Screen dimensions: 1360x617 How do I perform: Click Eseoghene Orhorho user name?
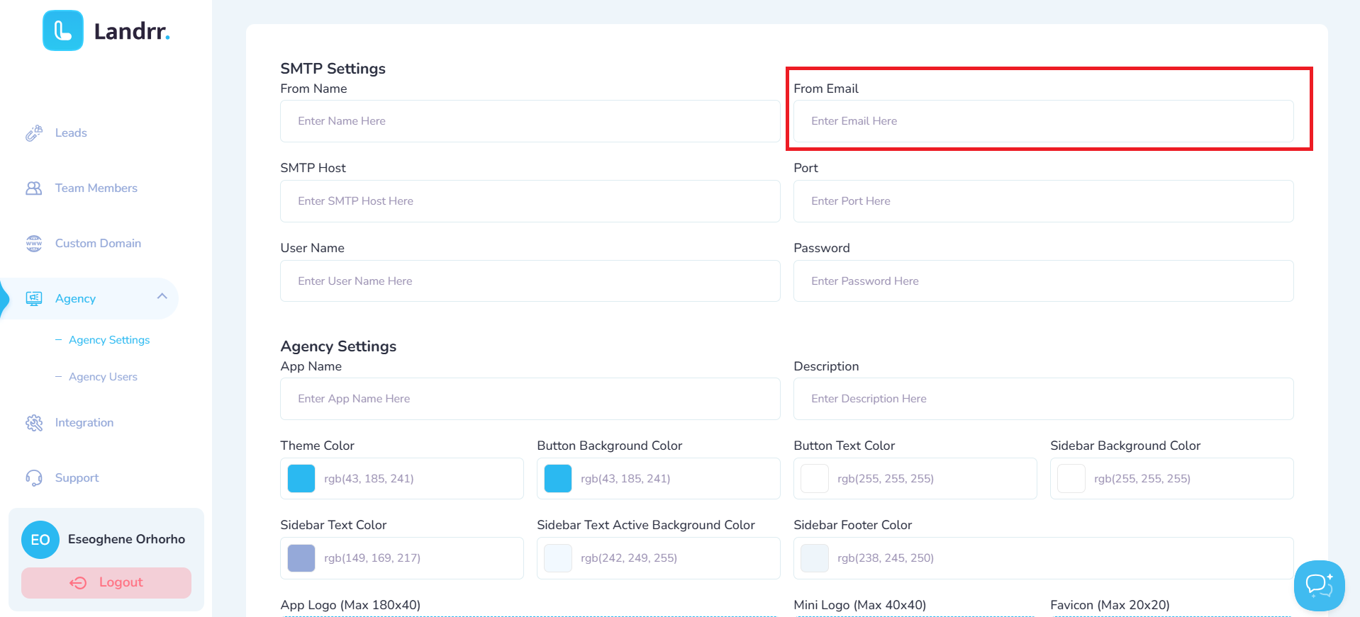point(126,539)
